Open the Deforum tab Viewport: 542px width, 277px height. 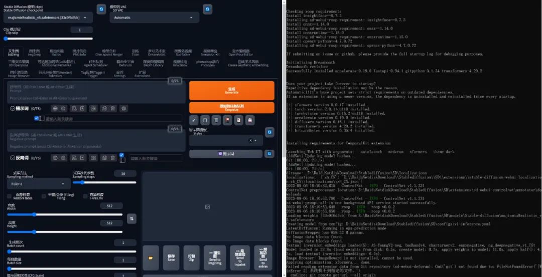pyautogui.click(x=125, y=63)
